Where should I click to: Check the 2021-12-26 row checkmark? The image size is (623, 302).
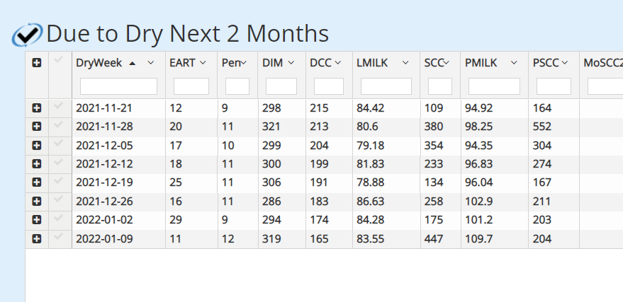point(58,199)
